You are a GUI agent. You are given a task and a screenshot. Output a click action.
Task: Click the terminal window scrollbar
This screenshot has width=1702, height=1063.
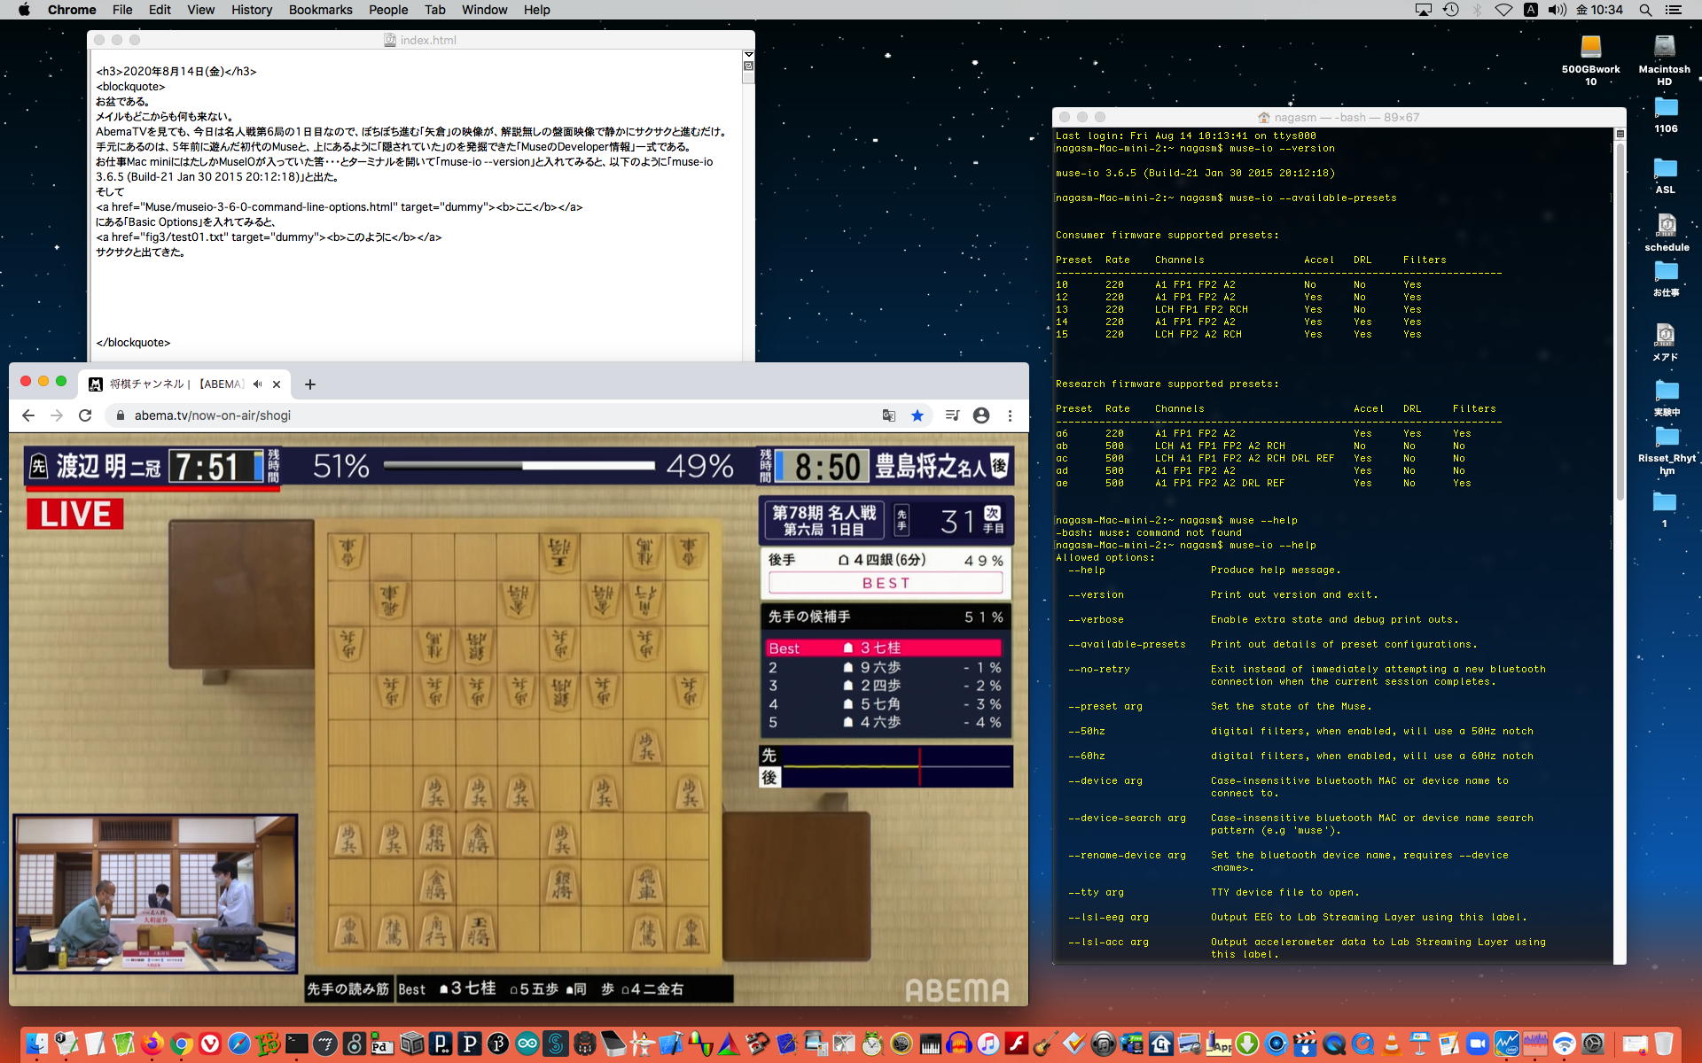tap(1620, 319)
